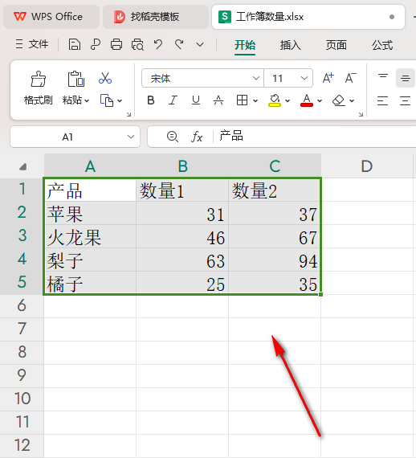416x458 pixels.
Task: Center text horizontally icon
Action: (406, 100)
